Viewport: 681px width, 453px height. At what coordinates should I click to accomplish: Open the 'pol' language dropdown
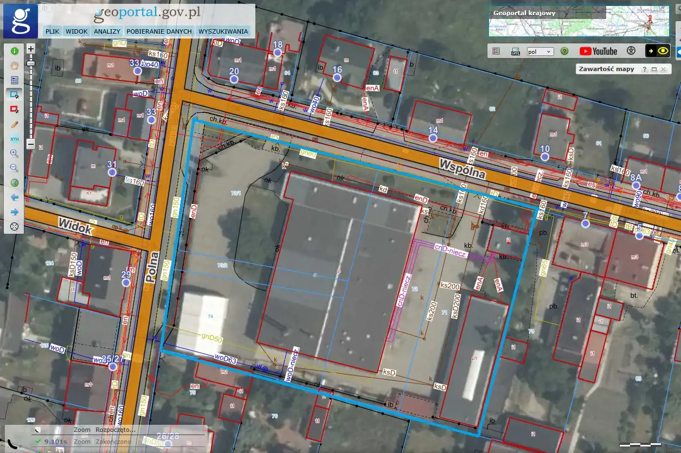coord(539,52)
